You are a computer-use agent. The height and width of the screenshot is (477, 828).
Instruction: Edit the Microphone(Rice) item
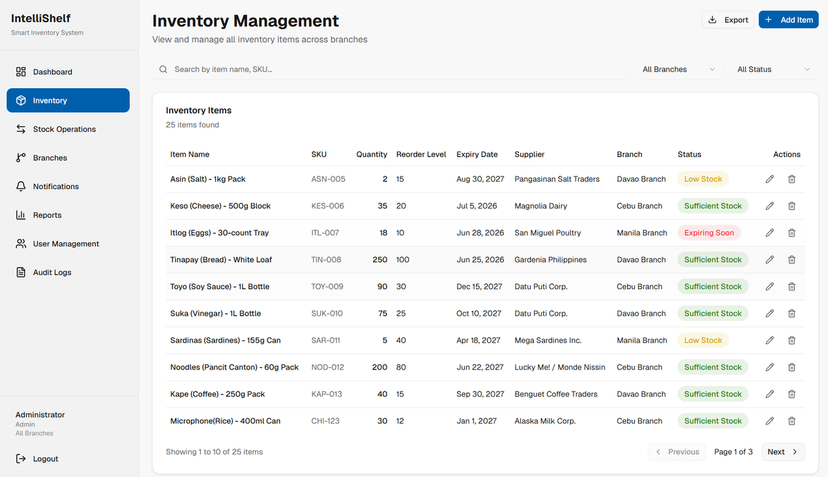pyautogui.click(x=770, y=421)
